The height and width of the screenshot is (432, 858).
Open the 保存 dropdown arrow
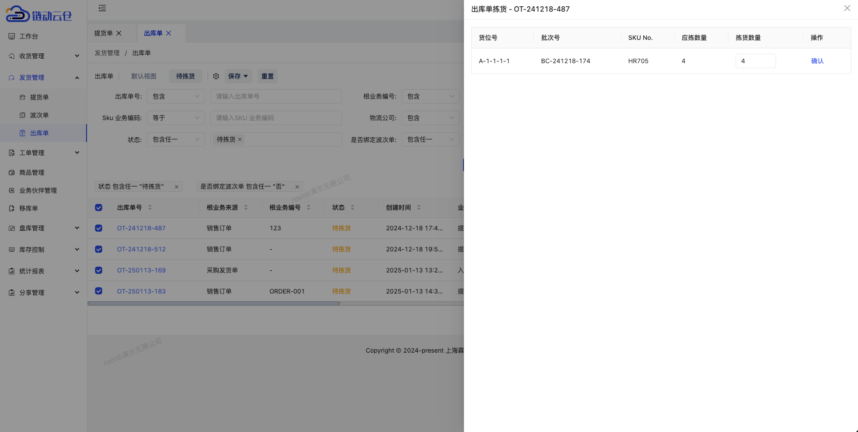tap(245, 76)
